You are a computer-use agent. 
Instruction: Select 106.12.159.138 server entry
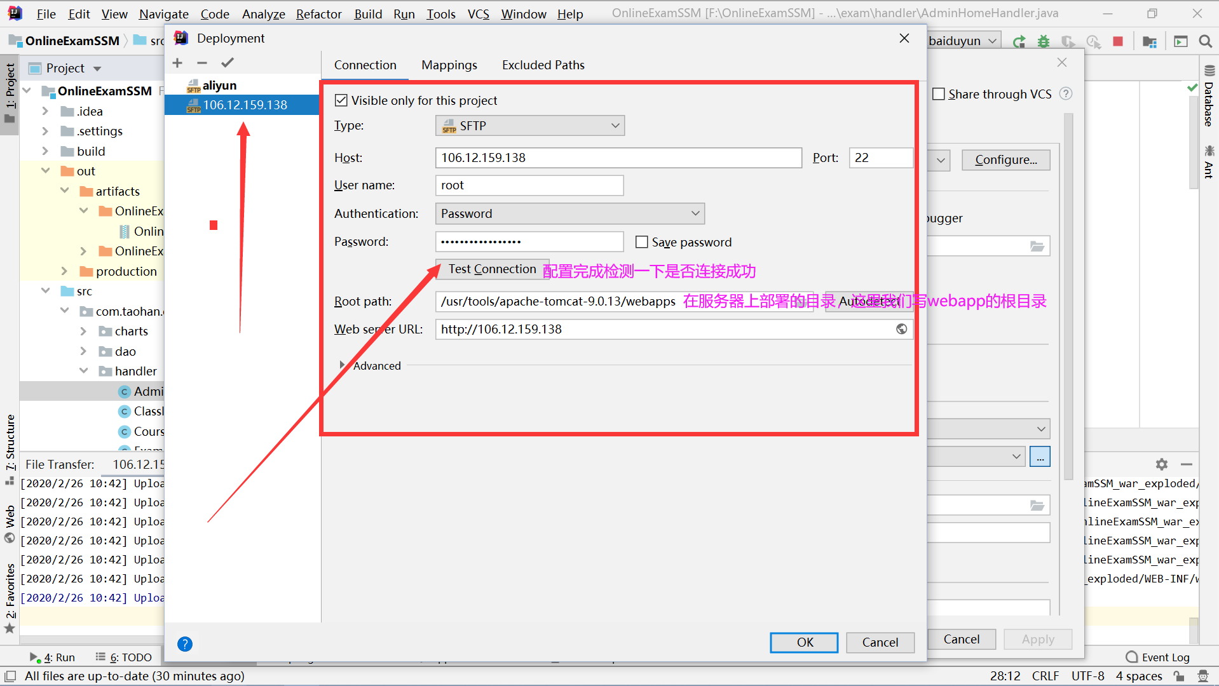click(242, 105)
